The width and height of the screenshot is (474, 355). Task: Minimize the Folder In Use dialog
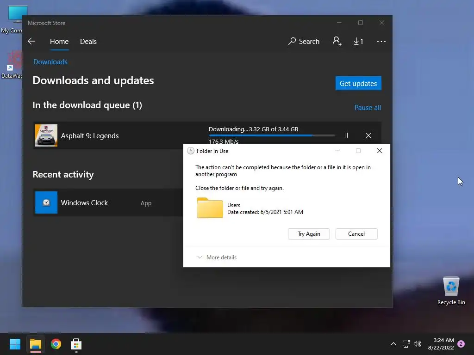coord(337,151)
